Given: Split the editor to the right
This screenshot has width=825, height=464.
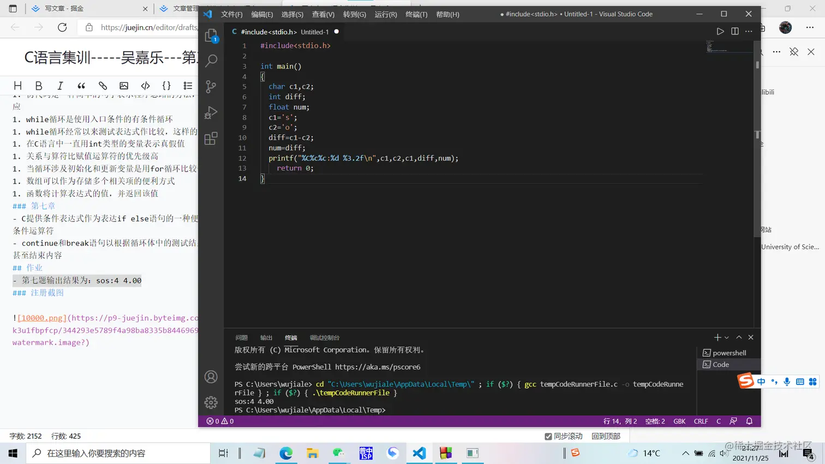Looking at the screenshot, I should 735,32.
